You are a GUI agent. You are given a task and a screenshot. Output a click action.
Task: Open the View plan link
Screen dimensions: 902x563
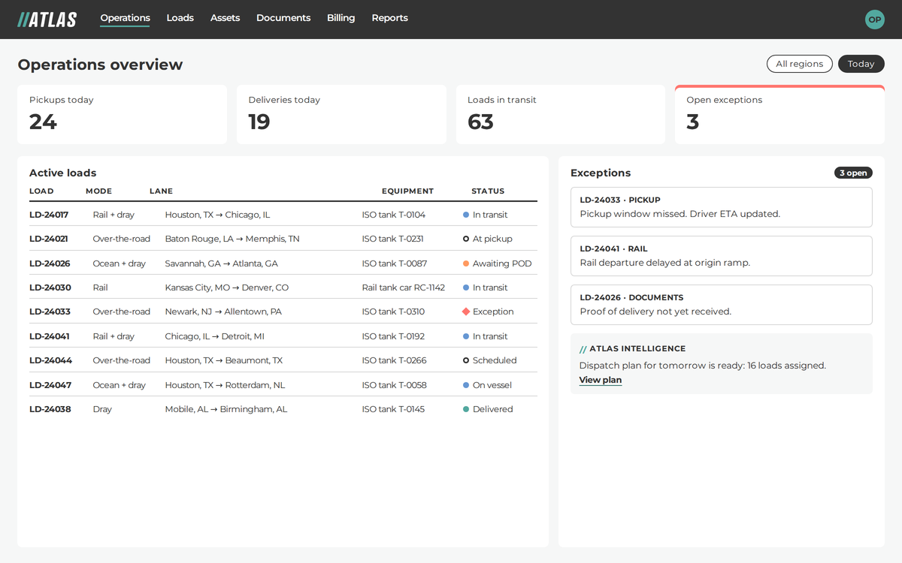coord(600,380)
